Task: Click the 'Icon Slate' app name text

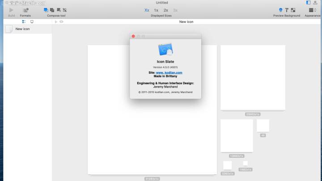Action: coord(165,62)
